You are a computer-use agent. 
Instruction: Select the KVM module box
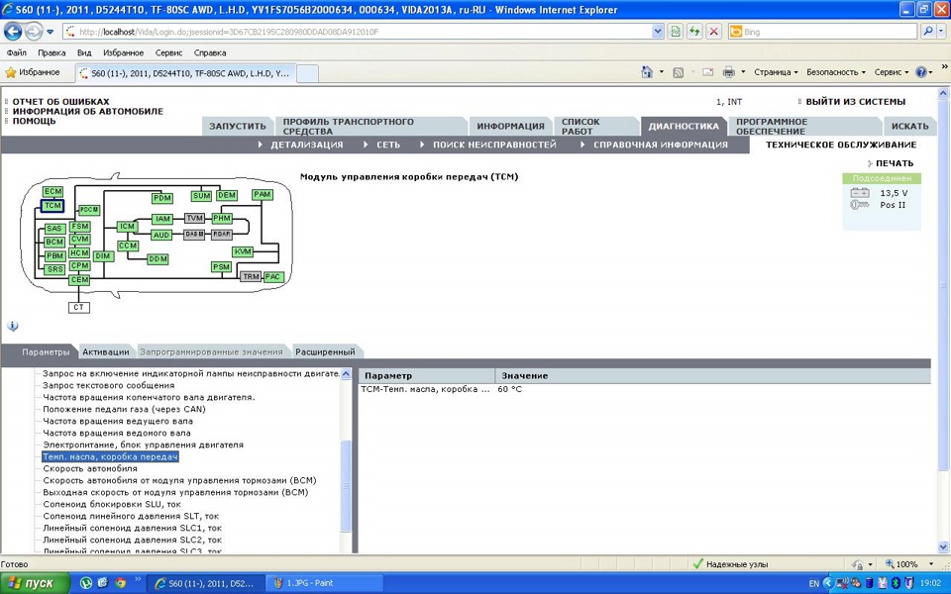[243, 251]
